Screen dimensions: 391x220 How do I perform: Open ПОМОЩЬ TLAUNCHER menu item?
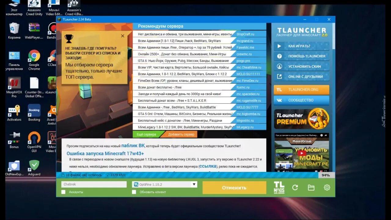pyautogui.click(x=301, y=56)
